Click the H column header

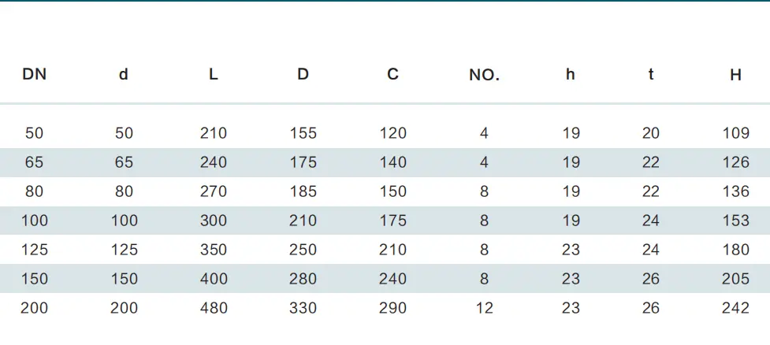coord(735,75)
